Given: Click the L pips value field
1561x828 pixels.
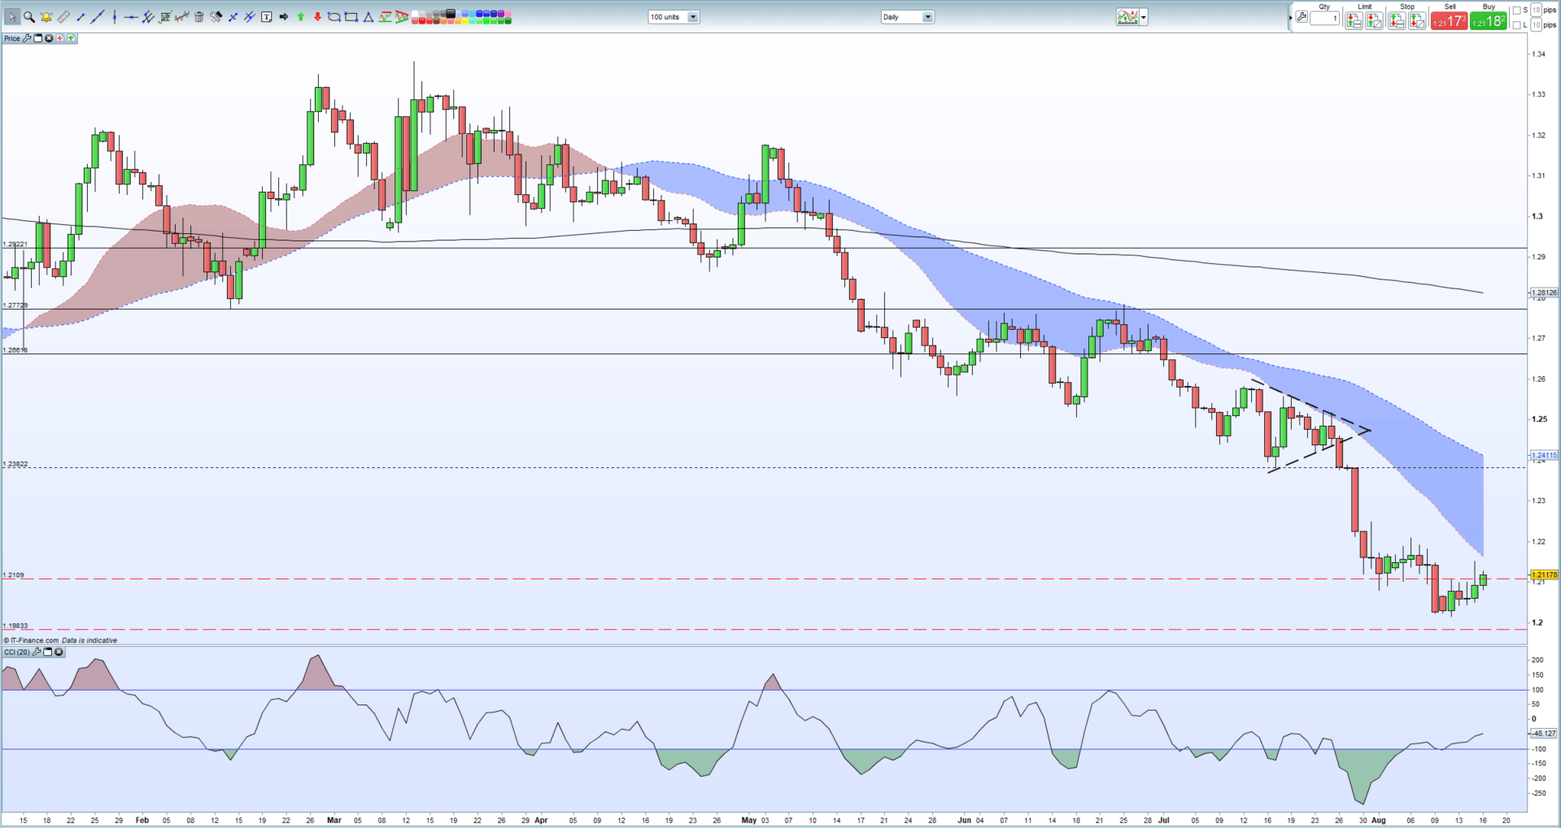Looking at the screenshot, I should pos(1536,24).
